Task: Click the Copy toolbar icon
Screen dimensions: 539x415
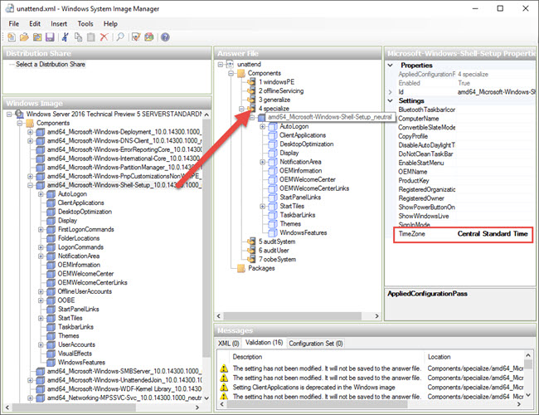Action: click(x=79, y=37)
